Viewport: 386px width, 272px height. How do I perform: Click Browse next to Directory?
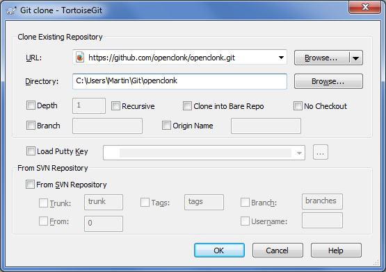click(328, 81)
